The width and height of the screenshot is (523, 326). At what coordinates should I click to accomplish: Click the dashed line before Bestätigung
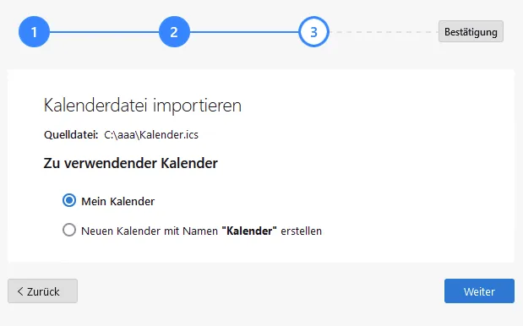384,32
